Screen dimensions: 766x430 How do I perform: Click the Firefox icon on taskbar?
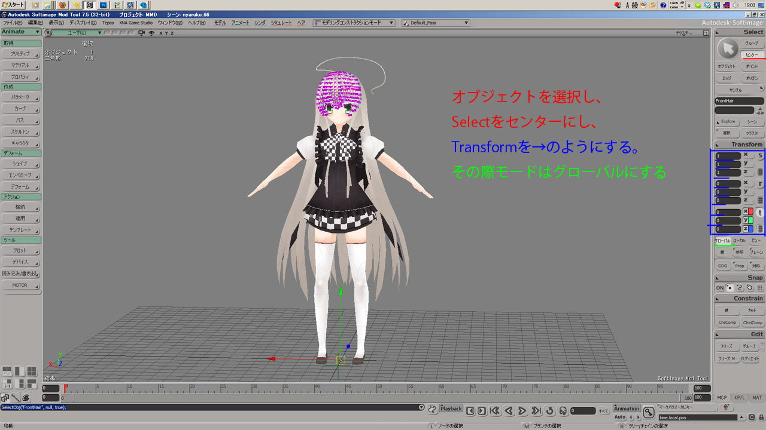point(62,4)
